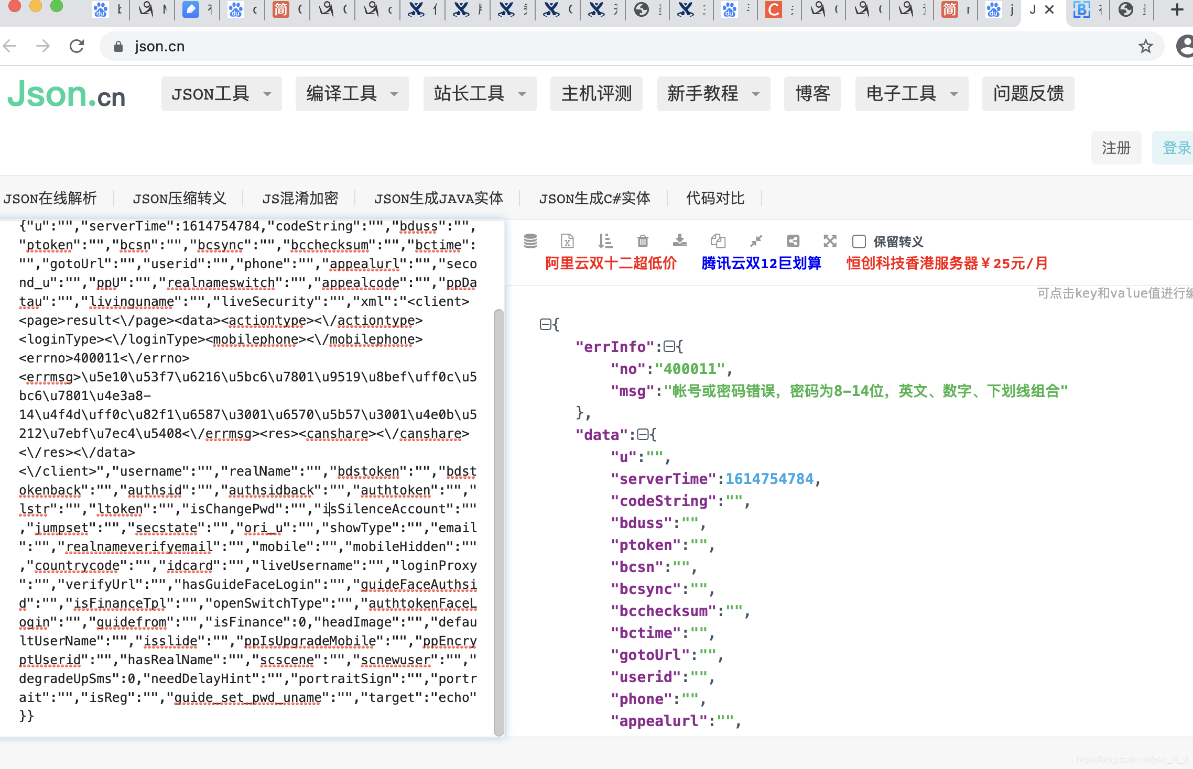Image resolution: width=1193 pixels, height=769 pixels.
Task: Export JSON to Excel with the X file icon
Action: tap(567, 241)
